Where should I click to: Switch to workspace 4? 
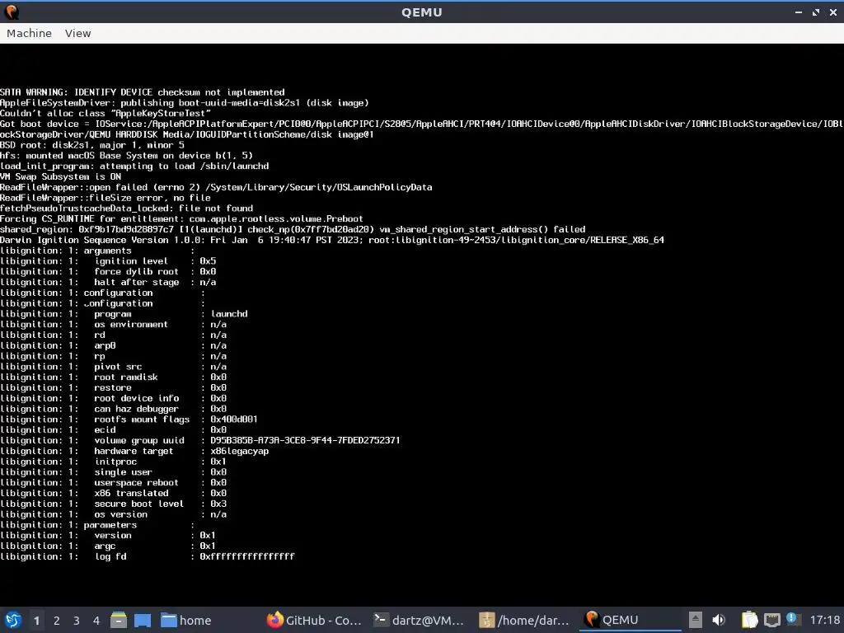[x=96, y=621]
